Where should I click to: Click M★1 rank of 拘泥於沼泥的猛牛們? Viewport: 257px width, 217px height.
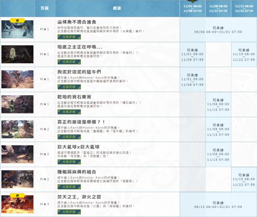coord(45,79)
